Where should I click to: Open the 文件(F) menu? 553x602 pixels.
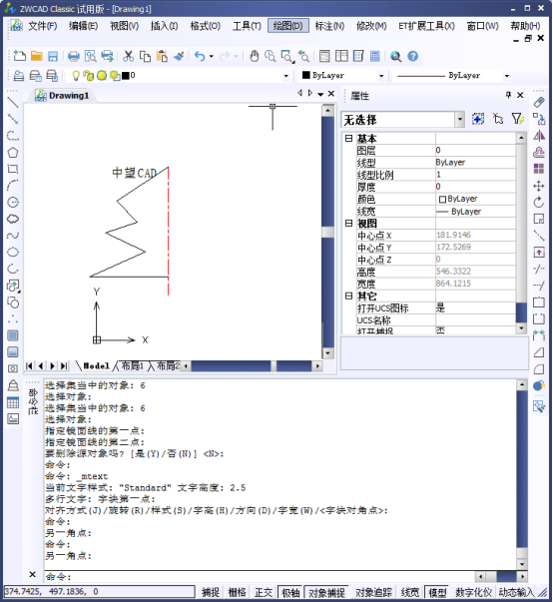[x=43, y=26]
